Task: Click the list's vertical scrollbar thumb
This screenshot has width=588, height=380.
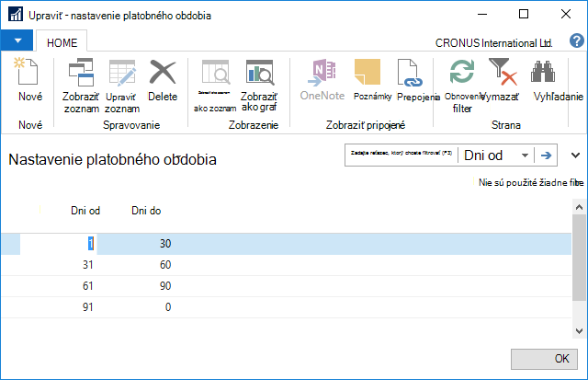Action: pos(579,258)
